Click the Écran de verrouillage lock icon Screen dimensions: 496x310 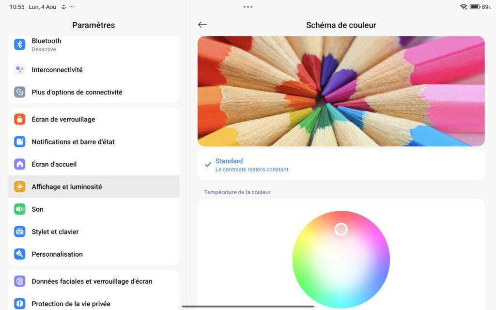point(19,119)
